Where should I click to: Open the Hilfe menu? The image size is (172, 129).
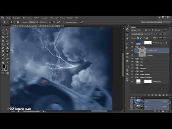(77, 18)
